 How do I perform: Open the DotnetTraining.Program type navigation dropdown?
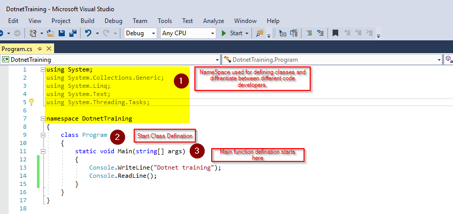tap(332, 60)
